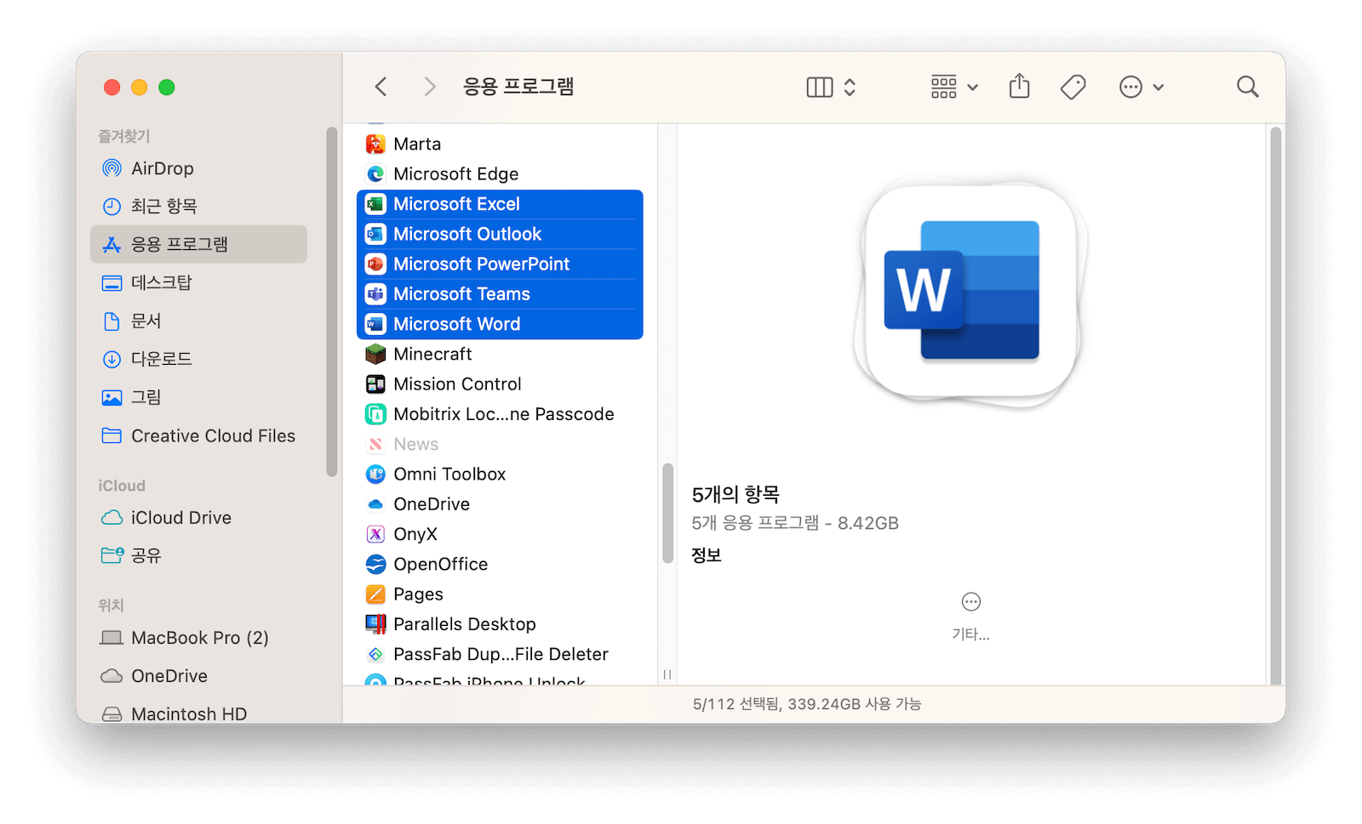Click the Microsoft Edge icon
1362x824 pixels.
(375, 174)
